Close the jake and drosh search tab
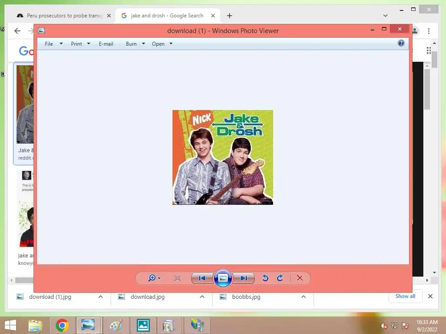Screen dimensions: 446x334 coord(213,16)
